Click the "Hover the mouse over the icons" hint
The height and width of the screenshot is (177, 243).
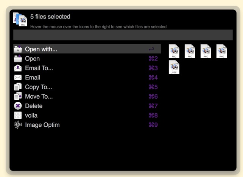pyautogui.click(x=98, y=26)
